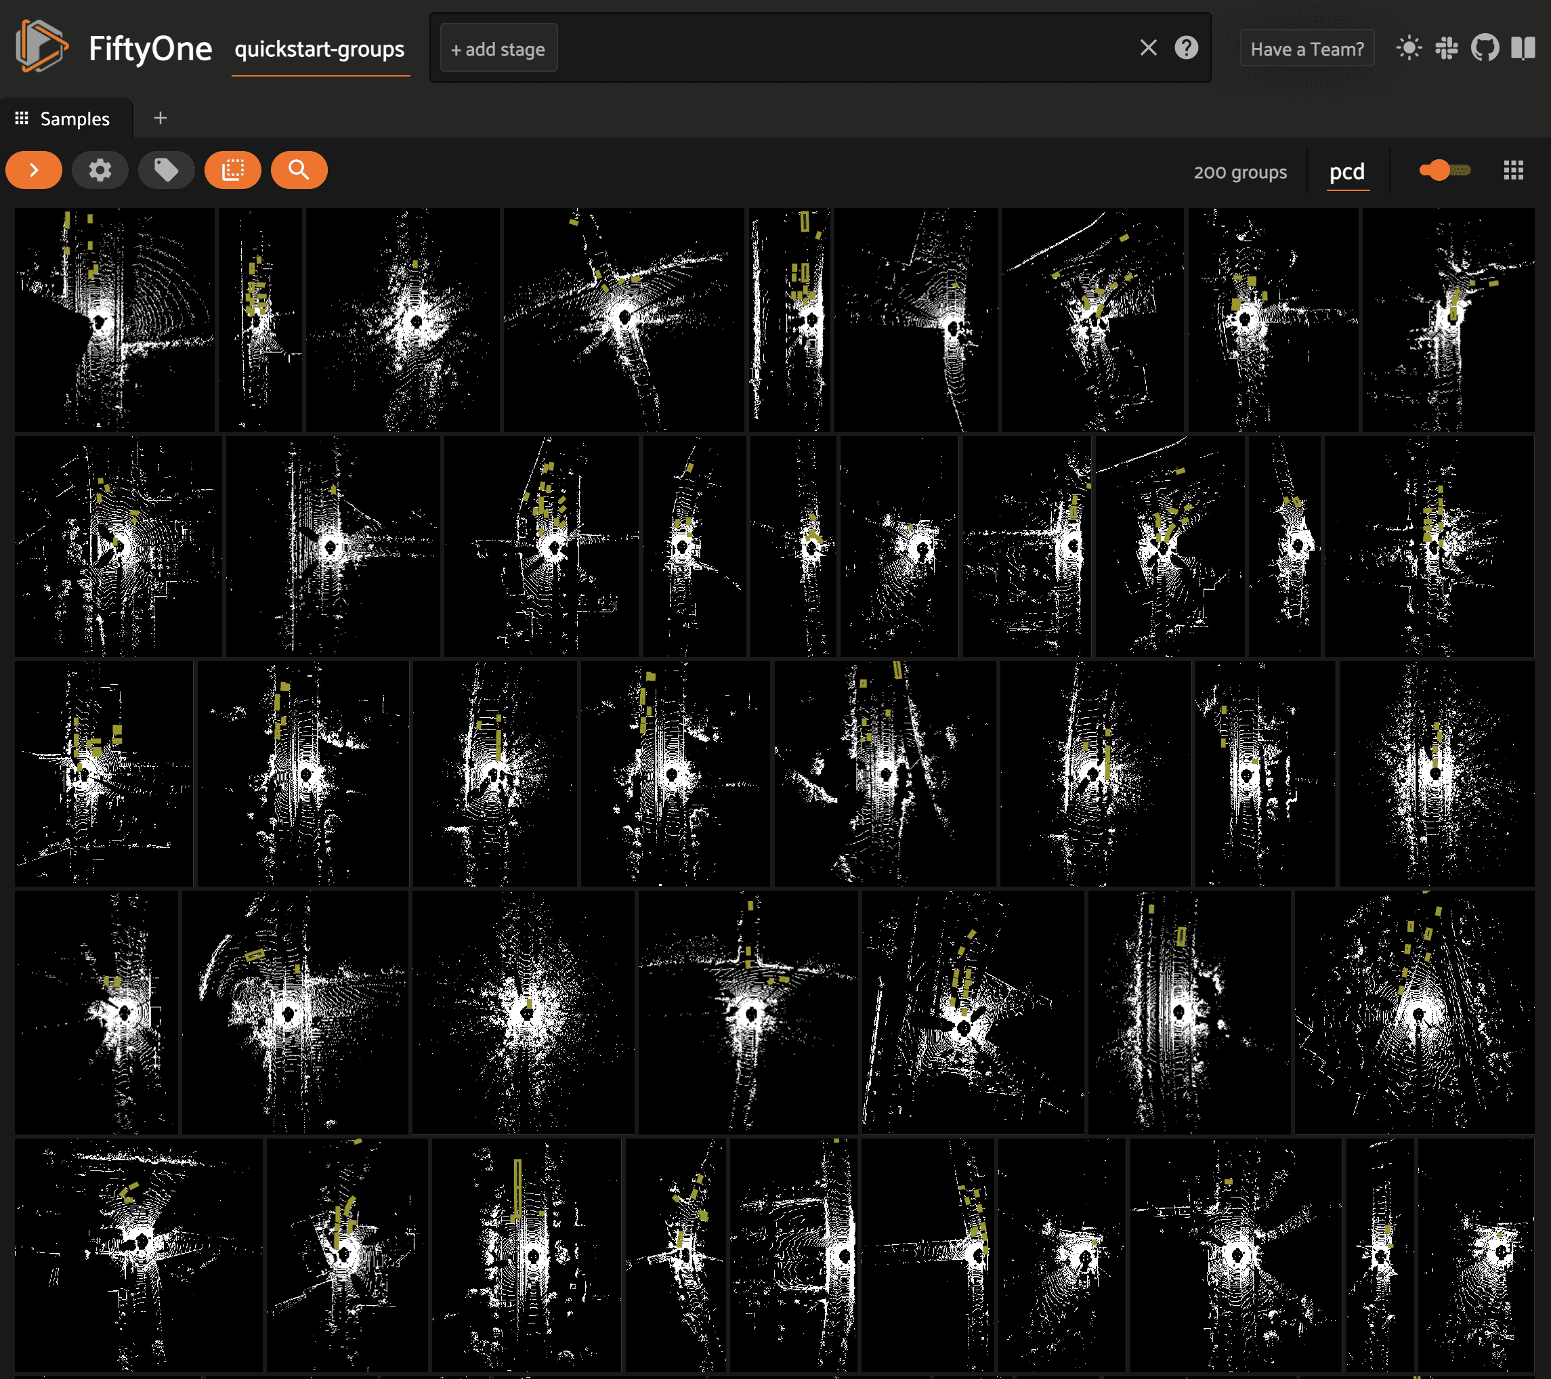
Task: Add a new panel with plus
Action: pos(160,119)
